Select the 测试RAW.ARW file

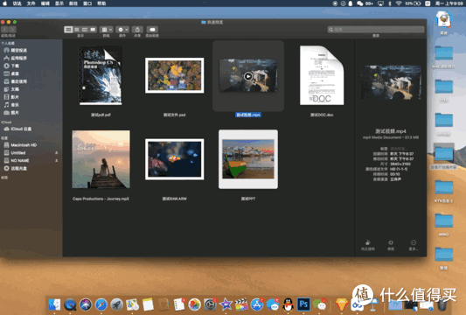tap(175, 159)
